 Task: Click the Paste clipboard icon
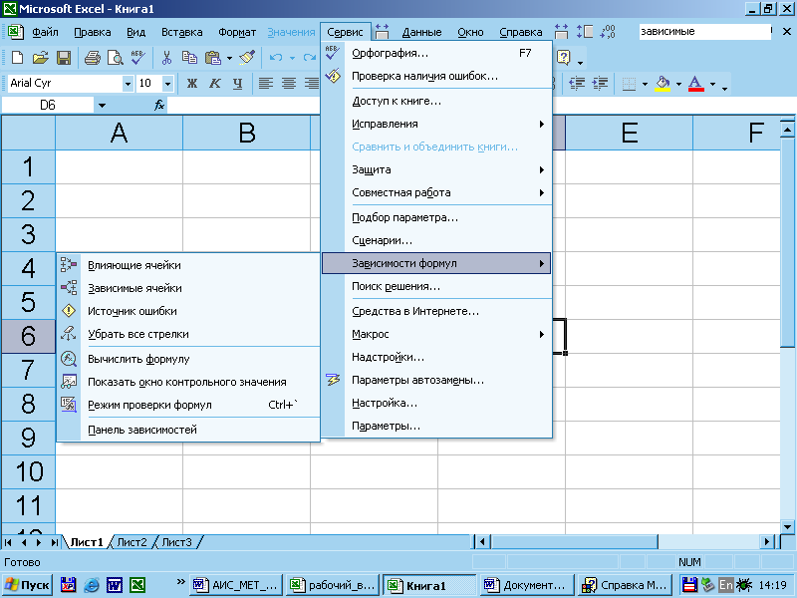213,58
